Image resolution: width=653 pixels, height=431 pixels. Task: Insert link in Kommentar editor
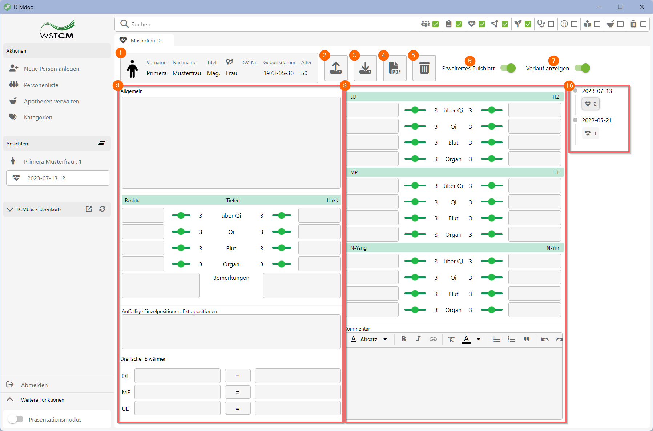(x=433, y=339)
